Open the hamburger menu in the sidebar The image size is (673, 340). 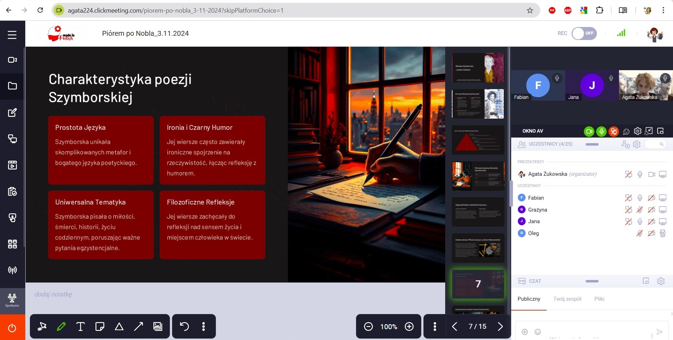(x=12, y=35)
